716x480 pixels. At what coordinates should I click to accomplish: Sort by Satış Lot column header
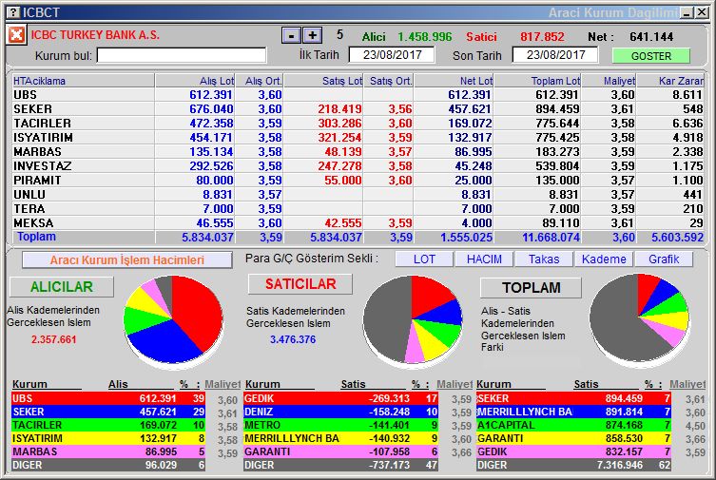point(323,81)
